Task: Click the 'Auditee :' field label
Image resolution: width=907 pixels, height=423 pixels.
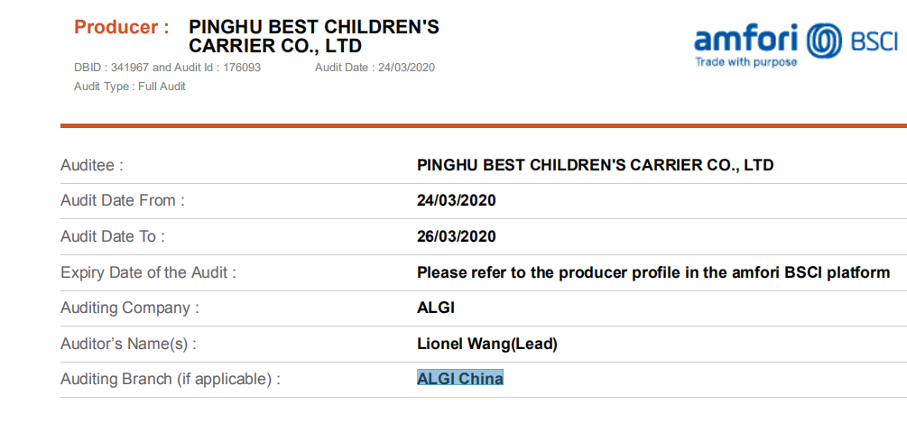Action: pos(92,165)
